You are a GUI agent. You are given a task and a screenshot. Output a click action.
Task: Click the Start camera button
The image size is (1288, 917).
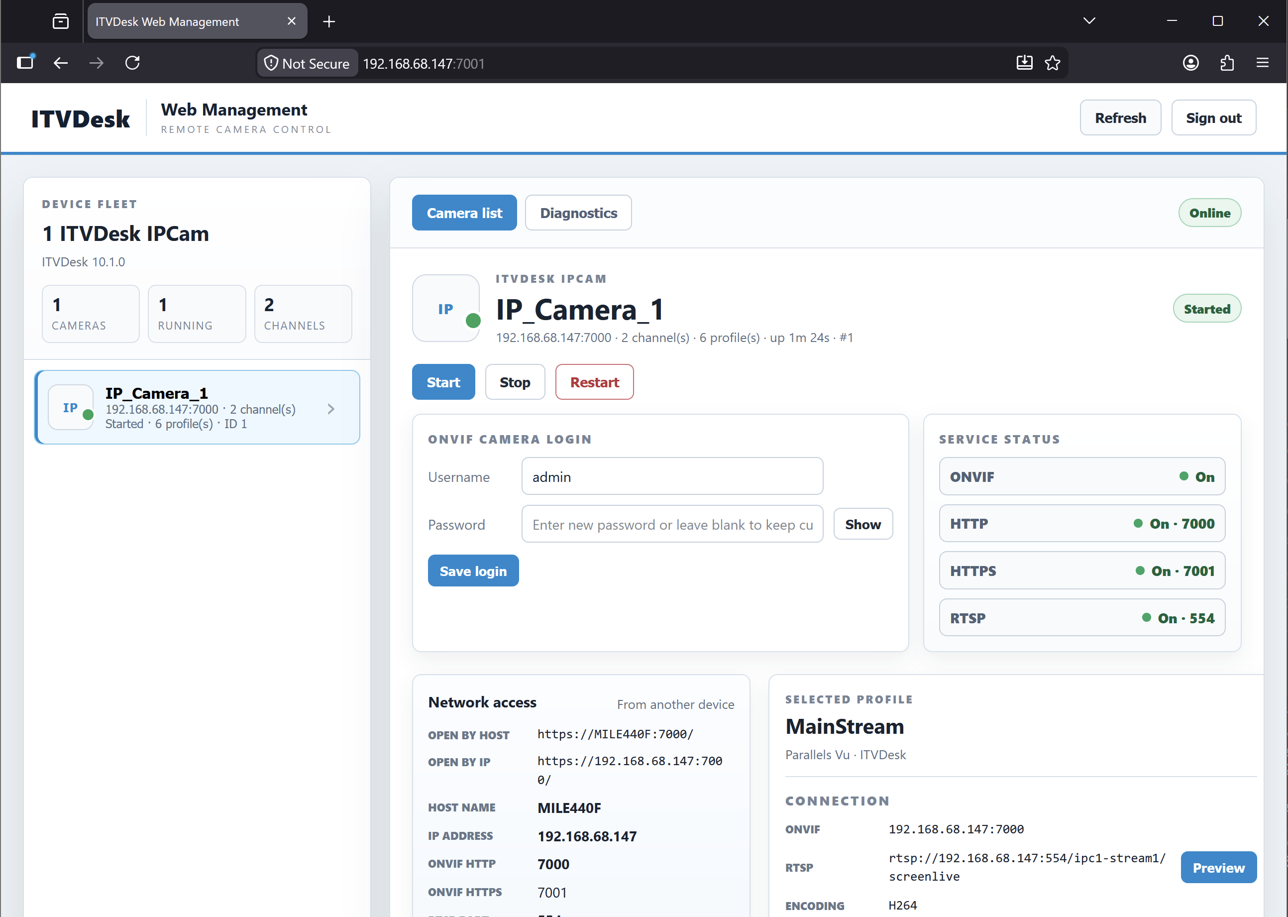443,382
